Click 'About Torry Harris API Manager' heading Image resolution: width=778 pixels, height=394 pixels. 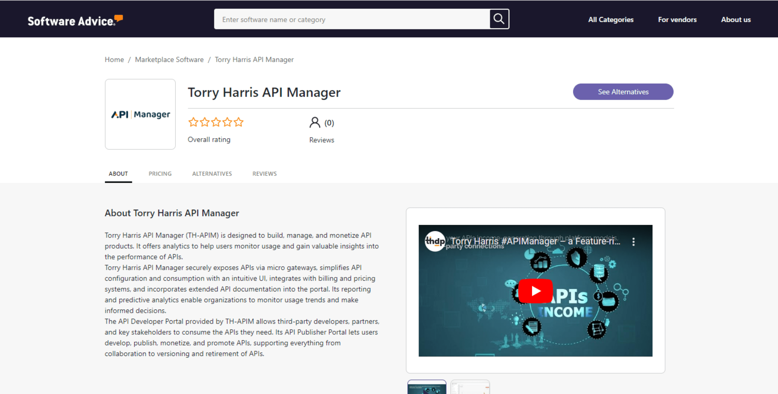[172, 213]
